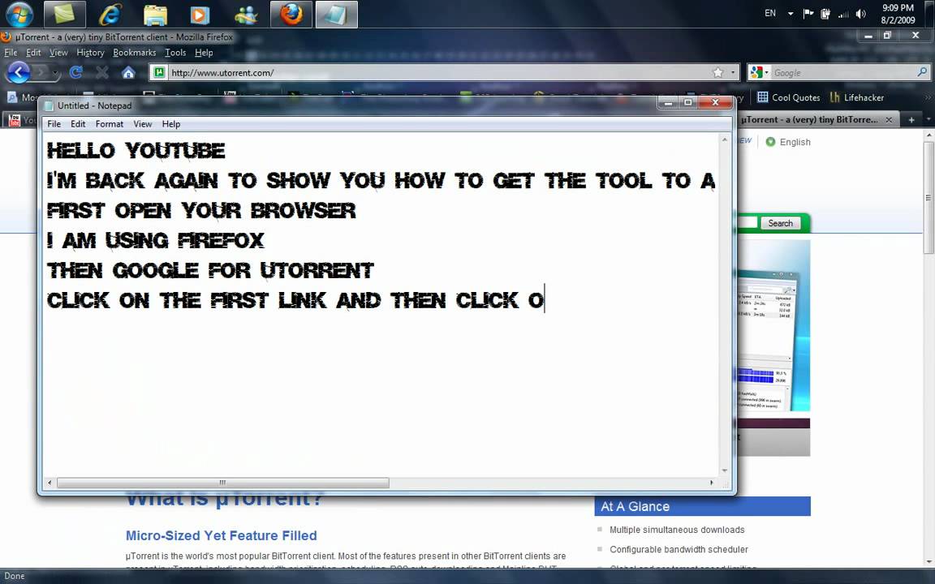
Task: Open Windows Live Messenger taskbar icon
Action: [245, 15]
